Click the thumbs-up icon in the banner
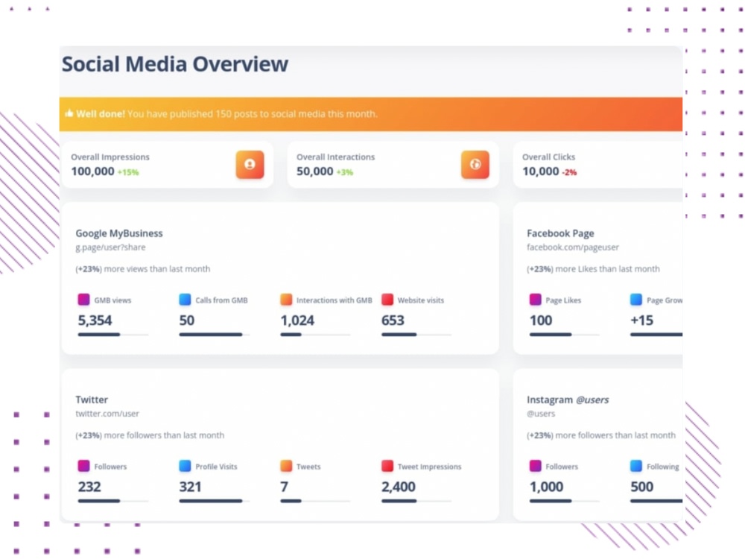The width and height of the screenshot is (745, 559). point(69,113)
